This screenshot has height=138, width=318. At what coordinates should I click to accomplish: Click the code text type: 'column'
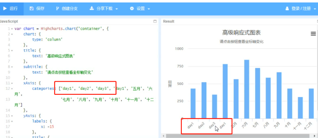[x=47, y=40]
